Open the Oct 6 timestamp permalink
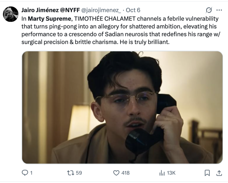Viewport: 228px width, 183px height. (x=133, y=10)
